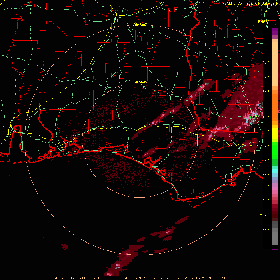Screen dimensions: 280x280
Task: Click the 5.8 value on color scale
Action: tap(266, 104)
